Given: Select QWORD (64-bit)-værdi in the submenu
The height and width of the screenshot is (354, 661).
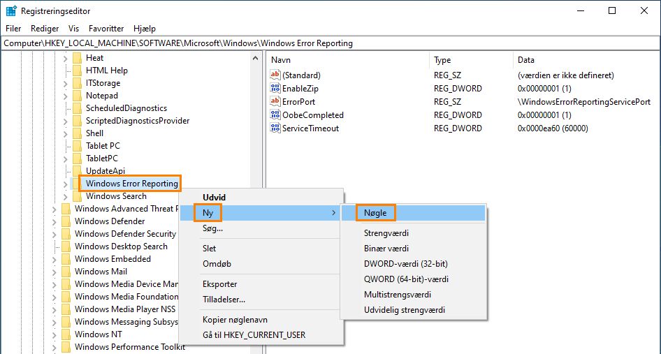Looking at the screenshot, I should [x=413, y=279].
